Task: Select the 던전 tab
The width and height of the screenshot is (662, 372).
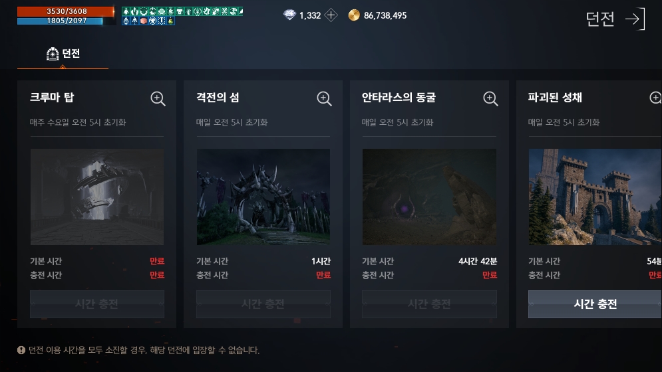Action: click(x=63, y=54)
